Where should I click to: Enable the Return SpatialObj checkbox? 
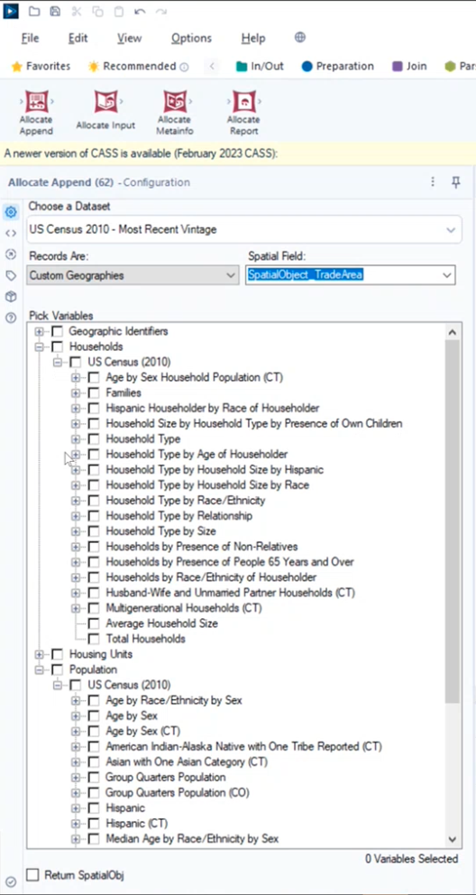point(33,874)
